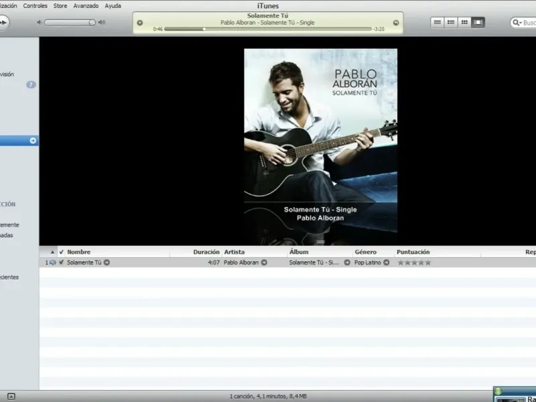Click the Cover Flow resize handle

click(x=320, y=242)
